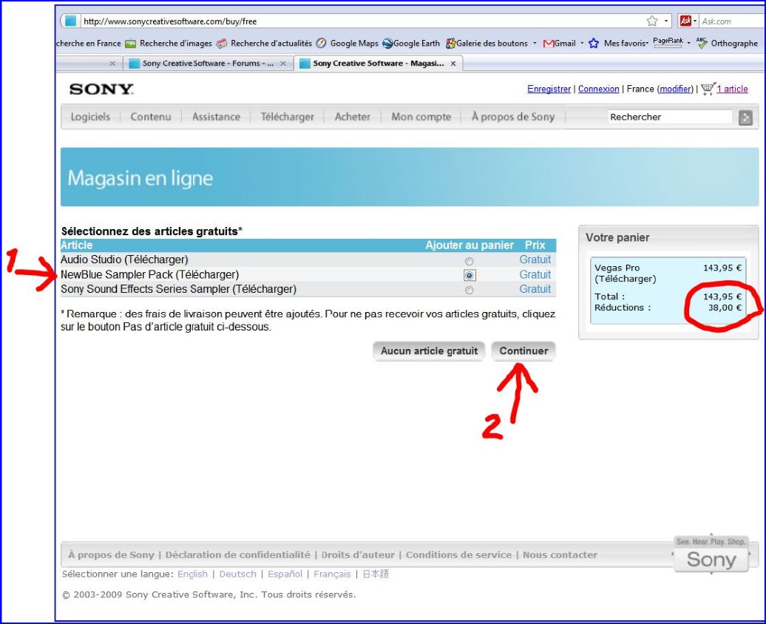
Task: Click the browser URL address field
Action: [362, 21]
